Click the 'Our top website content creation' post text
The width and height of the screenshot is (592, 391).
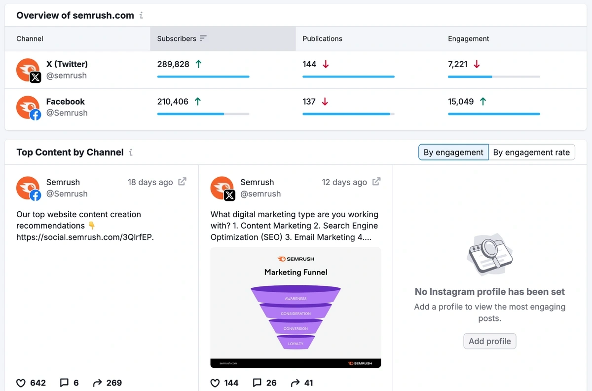tap(85, 226)
